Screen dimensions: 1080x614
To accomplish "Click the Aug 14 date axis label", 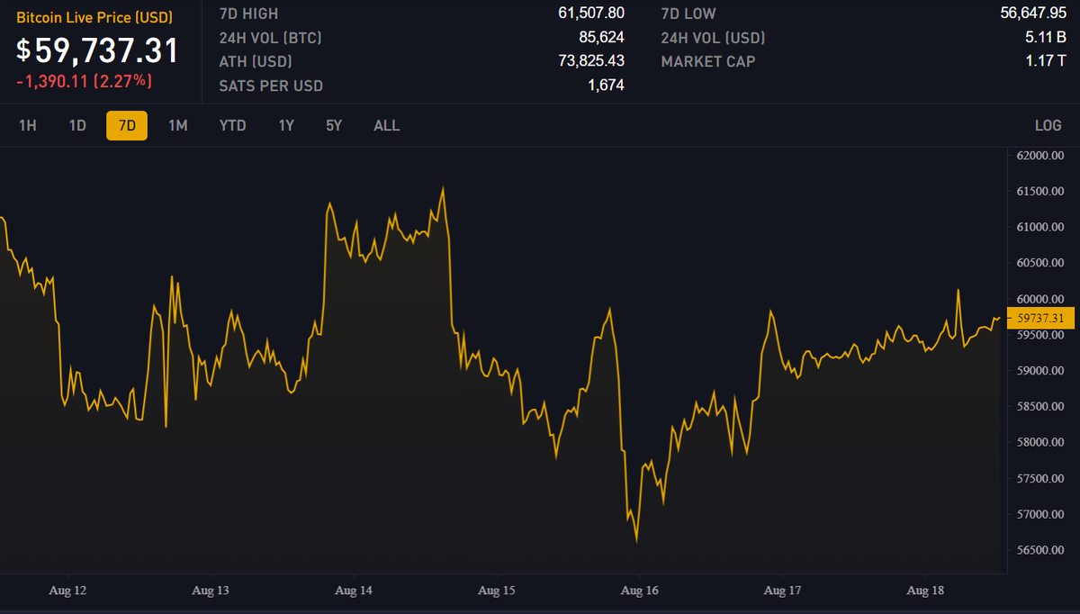I will [x=353, y=591].
